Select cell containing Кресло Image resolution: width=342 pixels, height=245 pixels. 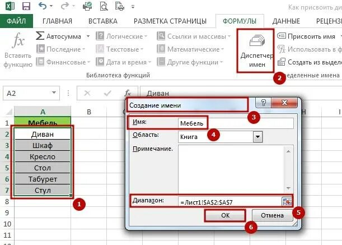coord(43,156)
